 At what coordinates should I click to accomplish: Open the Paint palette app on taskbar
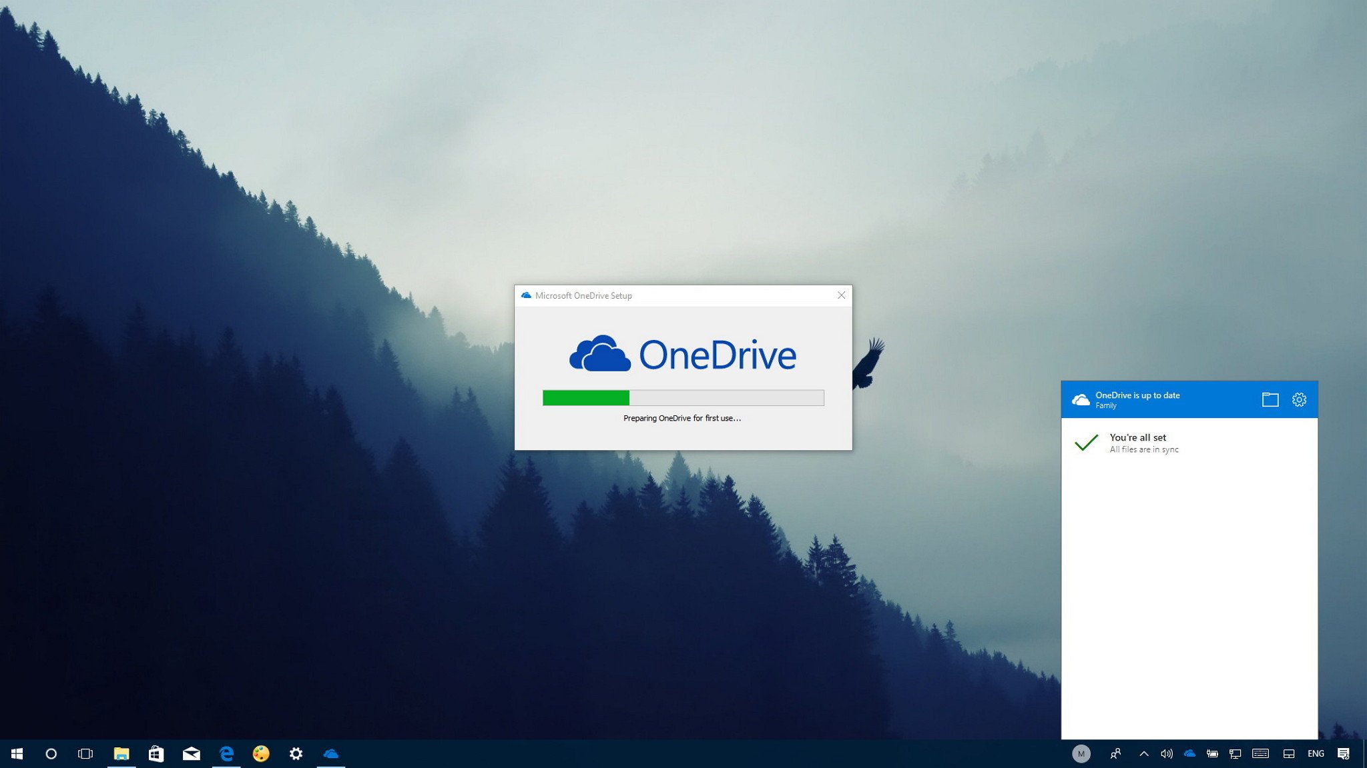(x=261, y=753)
